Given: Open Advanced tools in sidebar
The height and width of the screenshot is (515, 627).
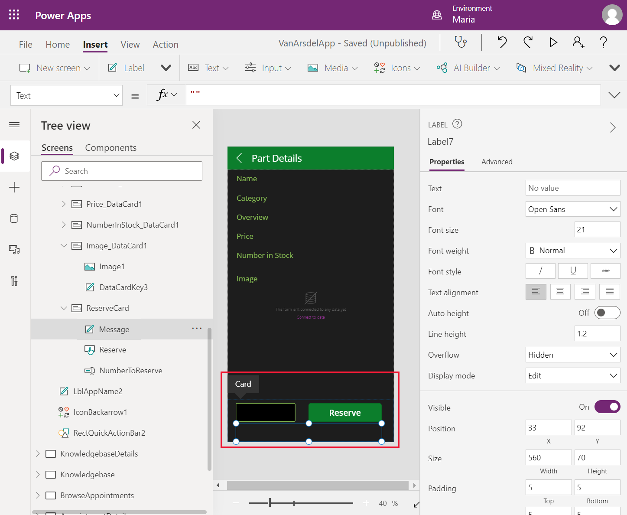Looking at the screenshot, I should [x=14, y=281].
